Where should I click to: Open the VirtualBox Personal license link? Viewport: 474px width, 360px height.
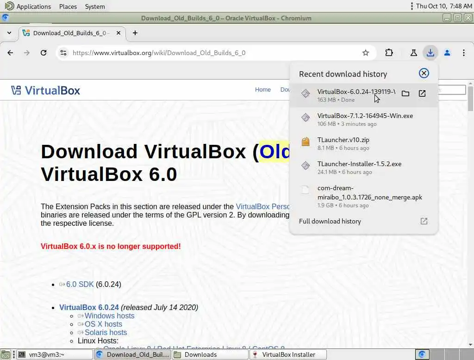click(262, 206)
